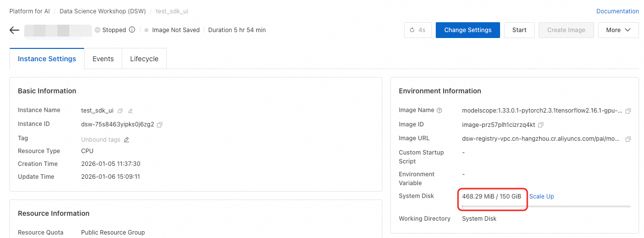Click the Working Directory value System Disk
Screen dimensions: 644x238
(x=479, y=219)
